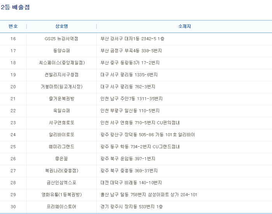This screenshot has height=214, width=272.
Task: Click store name 훼미리그랜드
Action: (62, 147)
